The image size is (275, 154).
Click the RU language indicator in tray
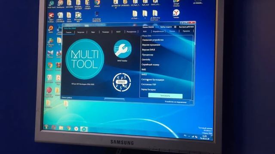click(185, 135)
